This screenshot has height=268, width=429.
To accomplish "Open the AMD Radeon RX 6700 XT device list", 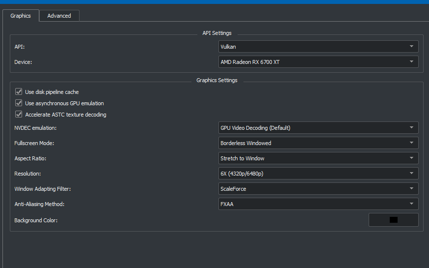I will point(318,62).
